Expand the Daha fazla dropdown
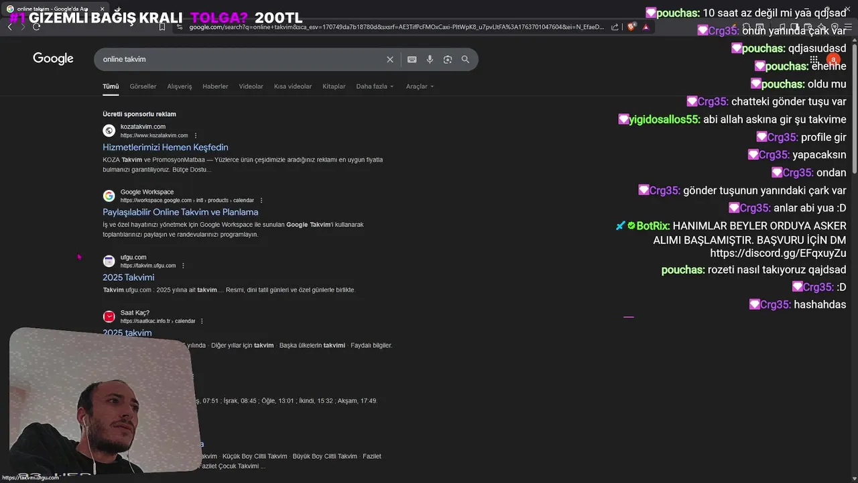The width and height of the screenshot is (858, 483). (375, 87)
